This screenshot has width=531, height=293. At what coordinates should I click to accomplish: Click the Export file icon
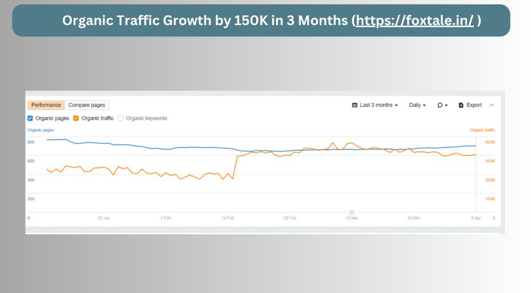click(x=461, y=105)
